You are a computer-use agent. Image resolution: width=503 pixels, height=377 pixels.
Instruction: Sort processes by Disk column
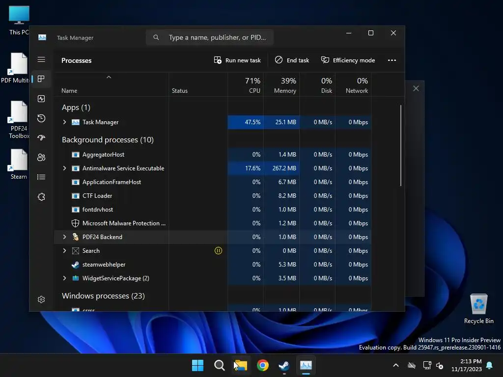318,85
